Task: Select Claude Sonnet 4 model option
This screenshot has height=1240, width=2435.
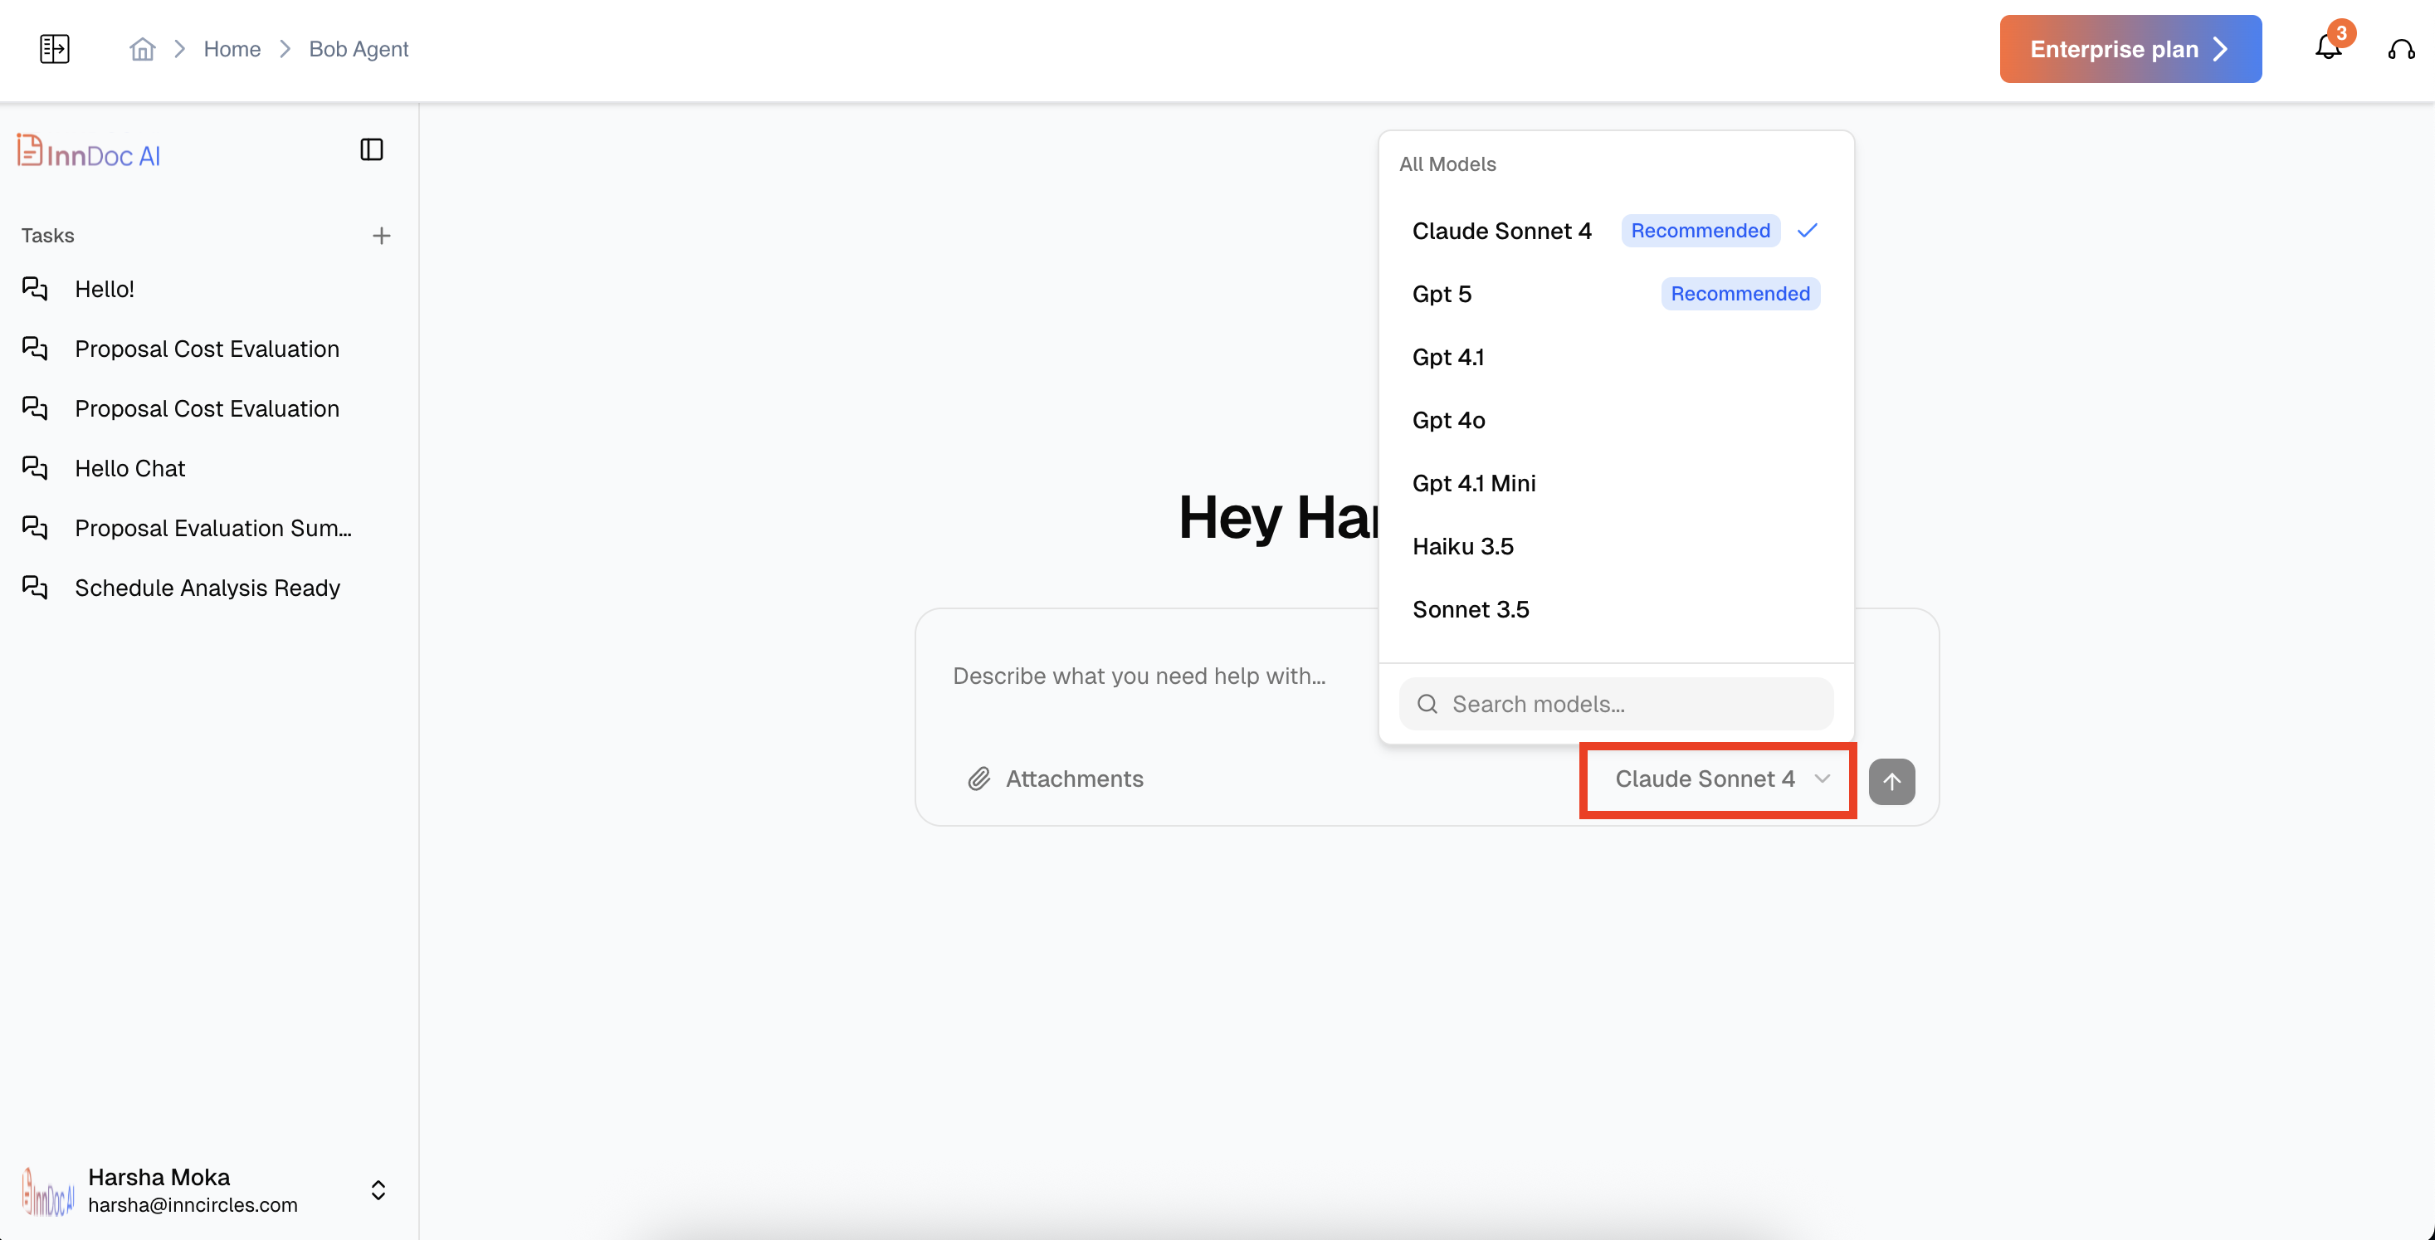Action: 1502,232
